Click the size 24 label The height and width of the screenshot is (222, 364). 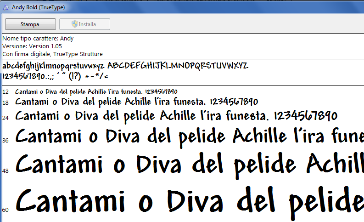coord(6,118)
